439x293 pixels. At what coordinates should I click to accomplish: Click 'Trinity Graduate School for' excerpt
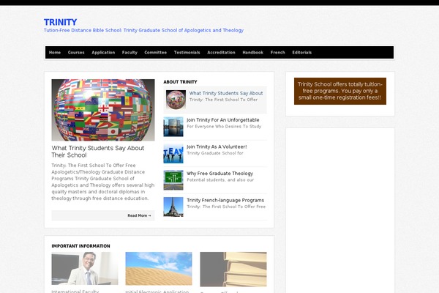[x=215, y=153]
